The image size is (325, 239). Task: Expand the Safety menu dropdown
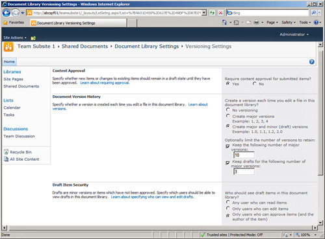pos(289,23)
